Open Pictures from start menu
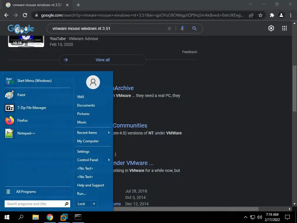Viewport: 297px width, 223px height. [x=83, y=114]
